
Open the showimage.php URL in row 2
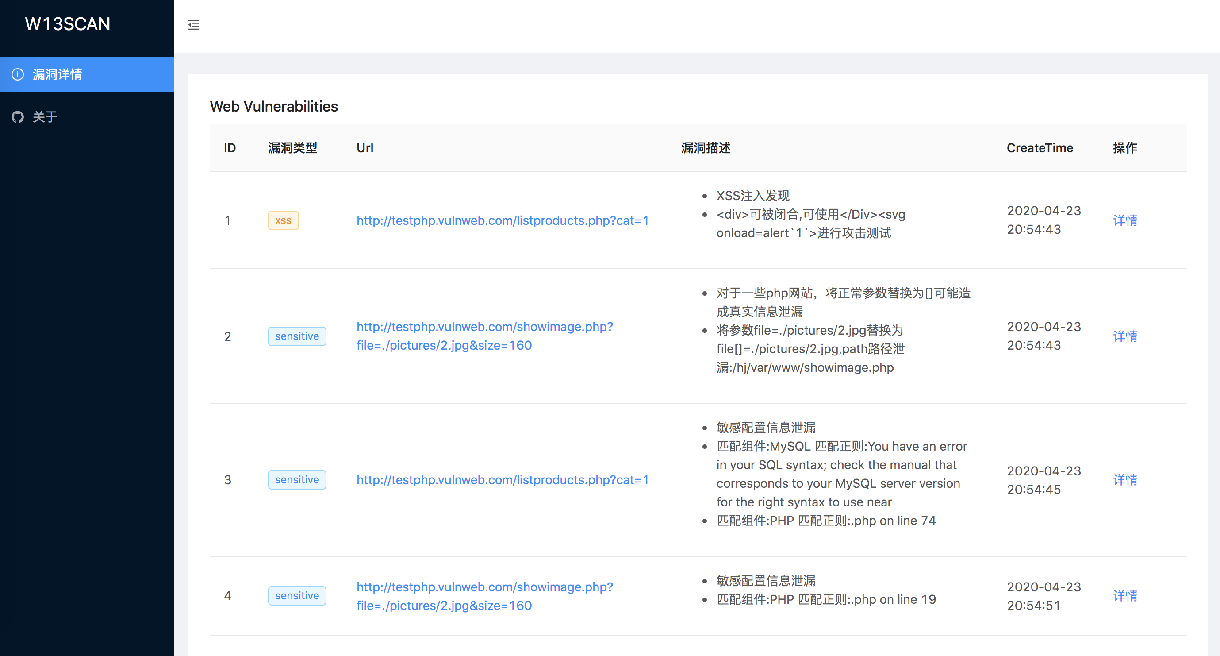[484, 336]
